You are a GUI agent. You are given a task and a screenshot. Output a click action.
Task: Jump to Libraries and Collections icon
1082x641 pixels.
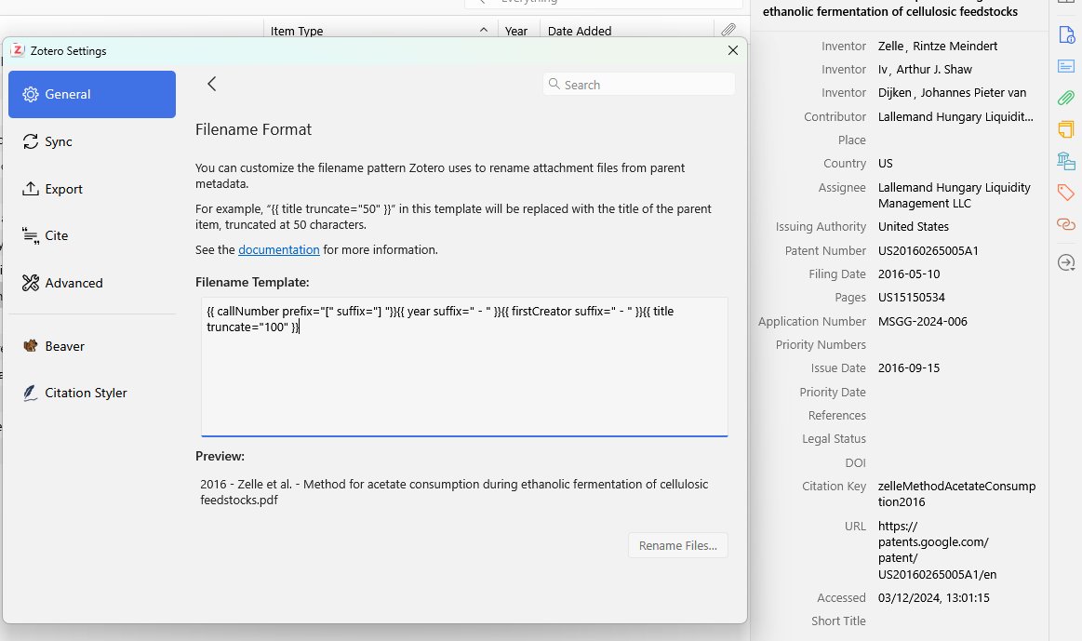pos(1066,161)
